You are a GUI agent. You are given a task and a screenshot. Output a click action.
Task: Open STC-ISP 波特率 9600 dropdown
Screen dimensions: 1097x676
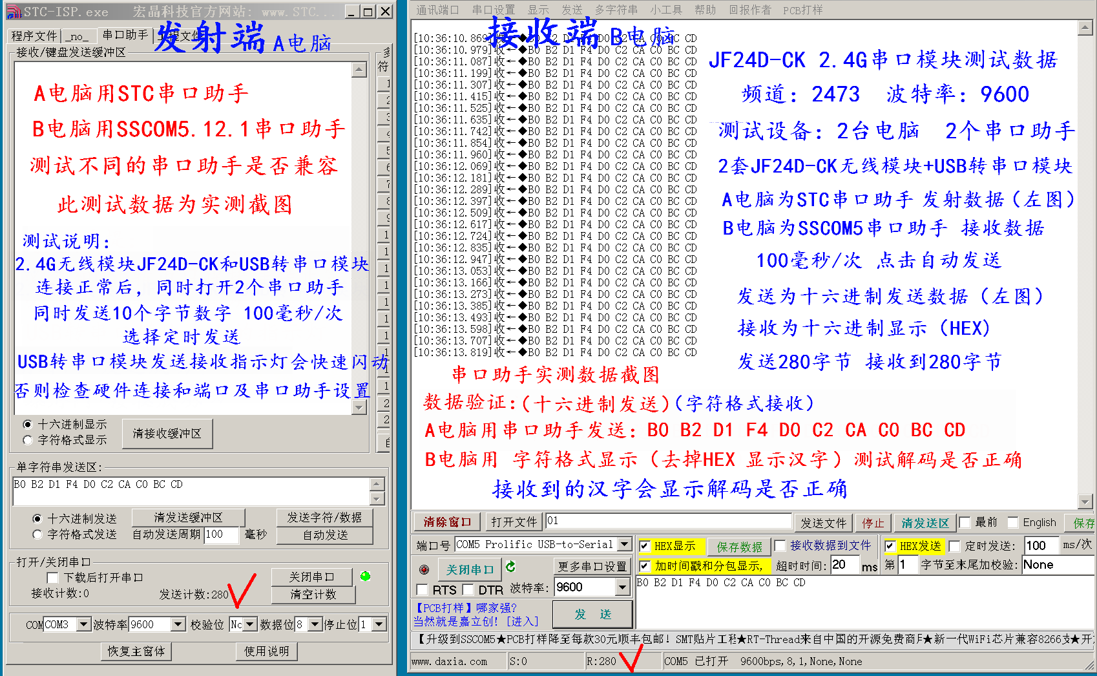tap(178, 624)
